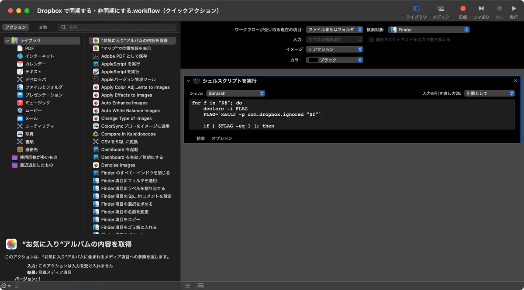524x290 pixels.
Task: Toggle 選択されたテキストを出力で置き換える checkbox
Action: (x=372, y=39)
